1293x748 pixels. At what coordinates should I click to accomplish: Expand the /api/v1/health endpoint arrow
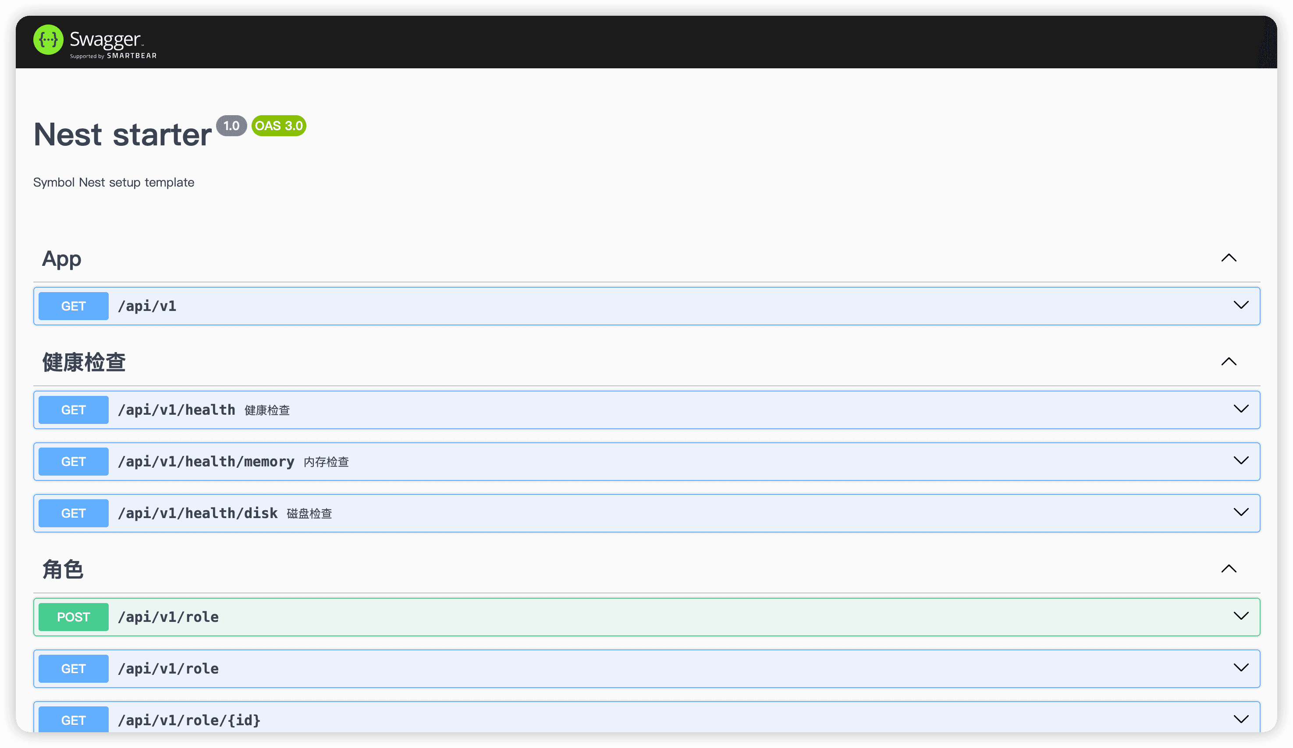[1241, 409]
